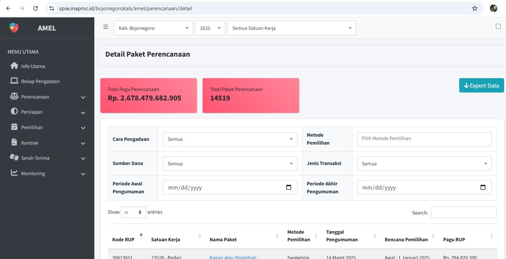Open calendar picker for Periode Awal Pengumuman

(289, 187)
